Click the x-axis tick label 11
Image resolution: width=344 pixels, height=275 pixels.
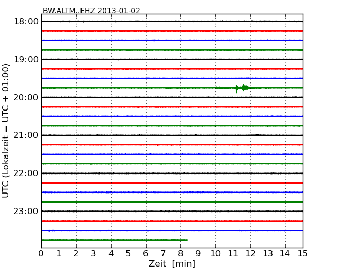tap(233, 254)
